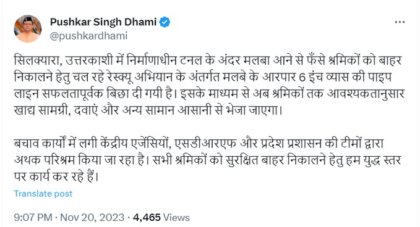Click the Nov 20, 2023 date
420x227 pixels.
point(92,217)
